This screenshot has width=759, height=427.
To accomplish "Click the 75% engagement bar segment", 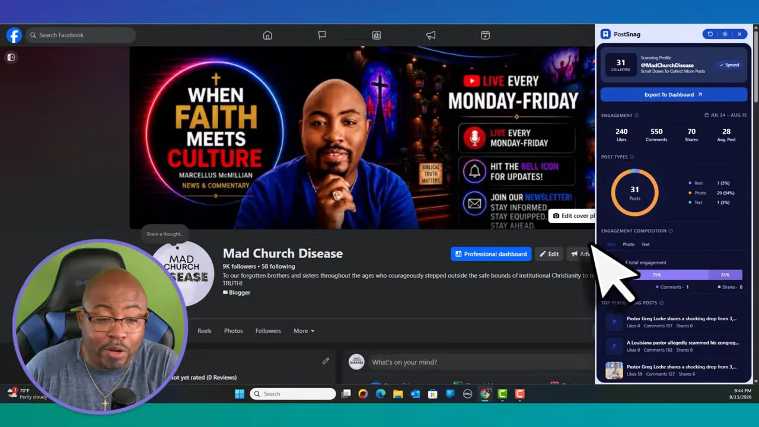I will click(x=656, y=275).
